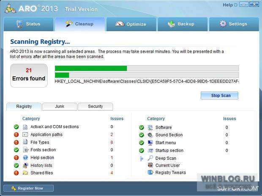This screenshot has height=196, width=262.
Task: Click the Deep Scan magnifier icon
Action: 150,158
